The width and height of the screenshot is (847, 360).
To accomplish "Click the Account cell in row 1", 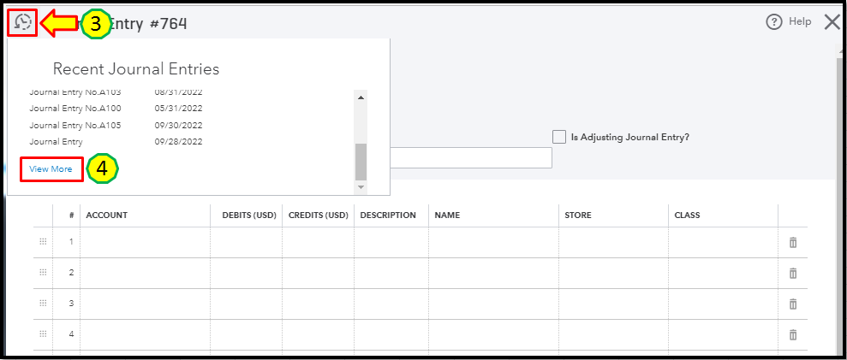I will (145, 243).
